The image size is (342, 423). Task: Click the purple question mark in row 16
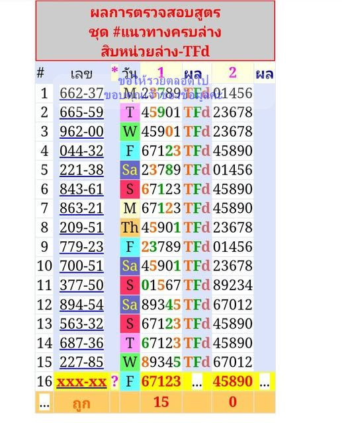[114, 381]
